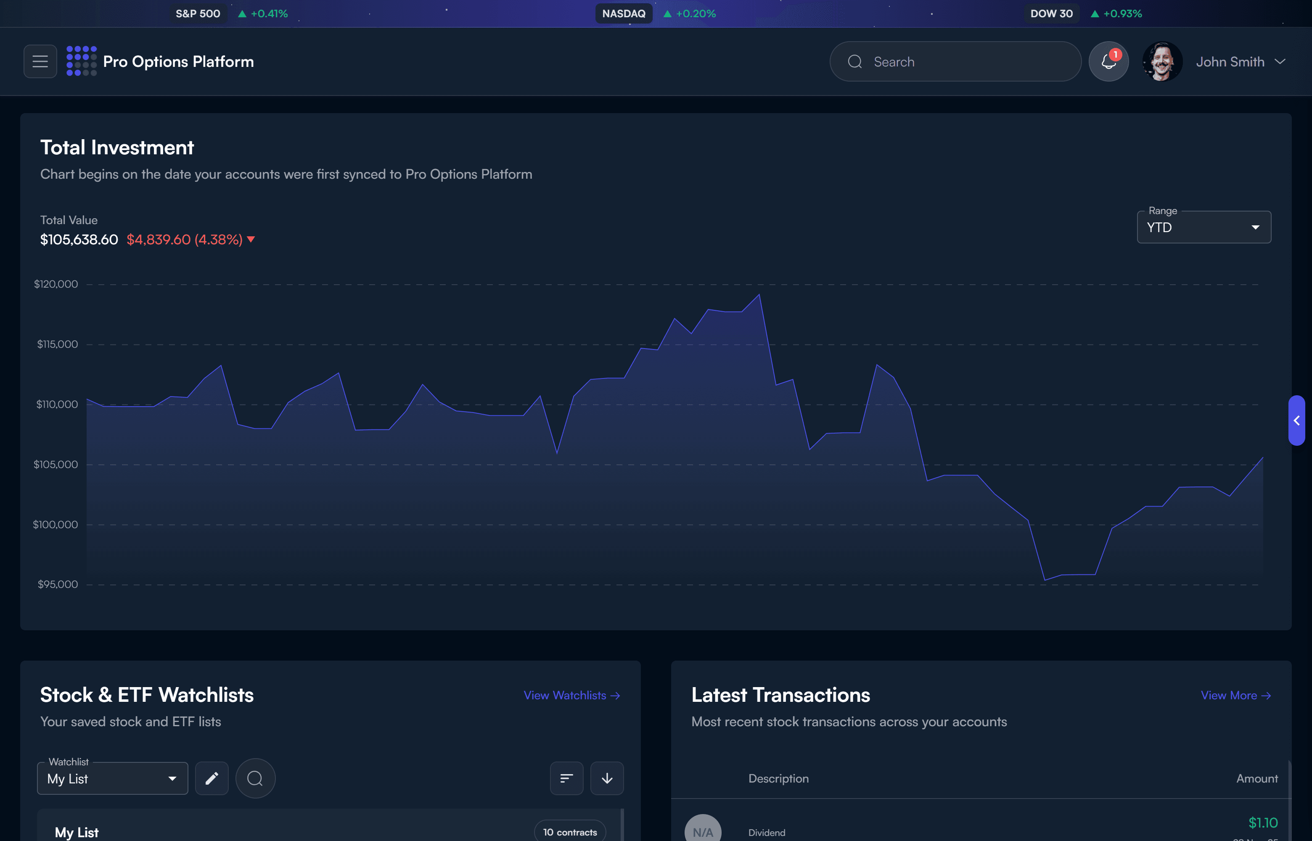Open the watchlist sort options icon
The height and width of the screenshot is (841, 1312).
coord(566,779)
